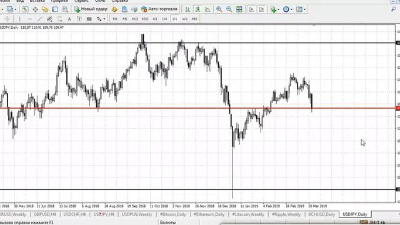Zoom in on the chart
The image size is (400, 225).
point(219,9)
